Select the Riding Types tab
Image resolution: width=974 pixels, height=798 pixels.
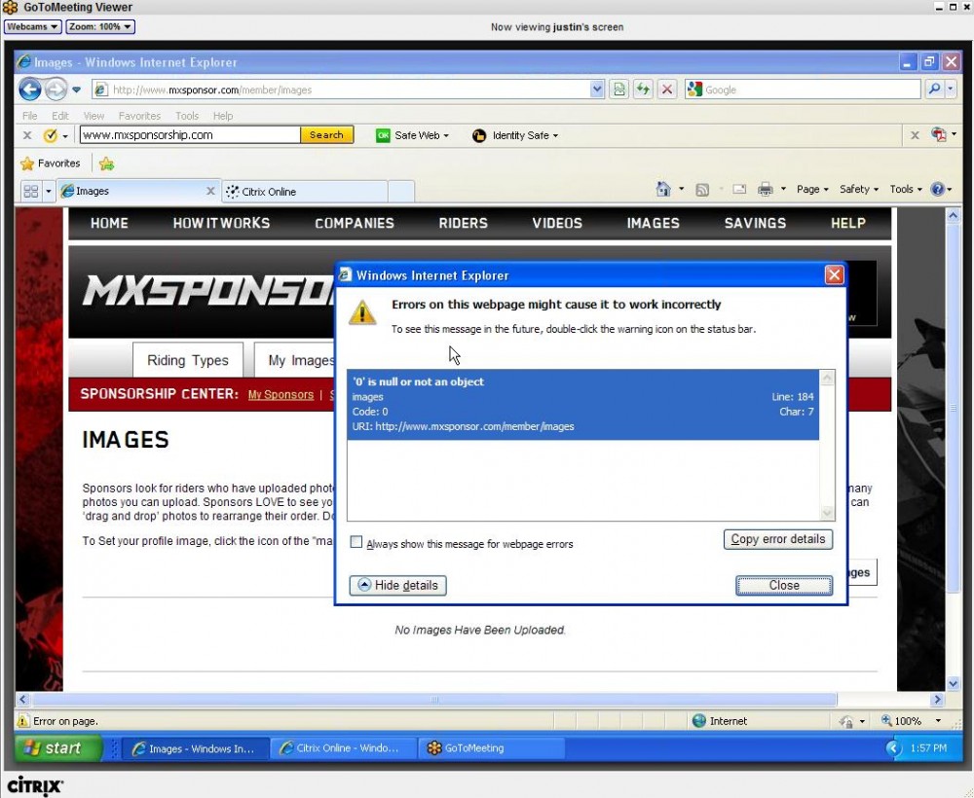(x=188, y=360)
